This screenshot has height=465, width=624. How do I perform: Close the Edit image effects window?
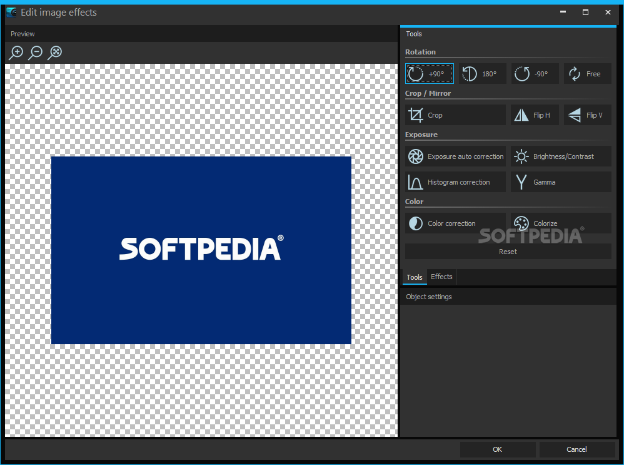coord(608,13)
